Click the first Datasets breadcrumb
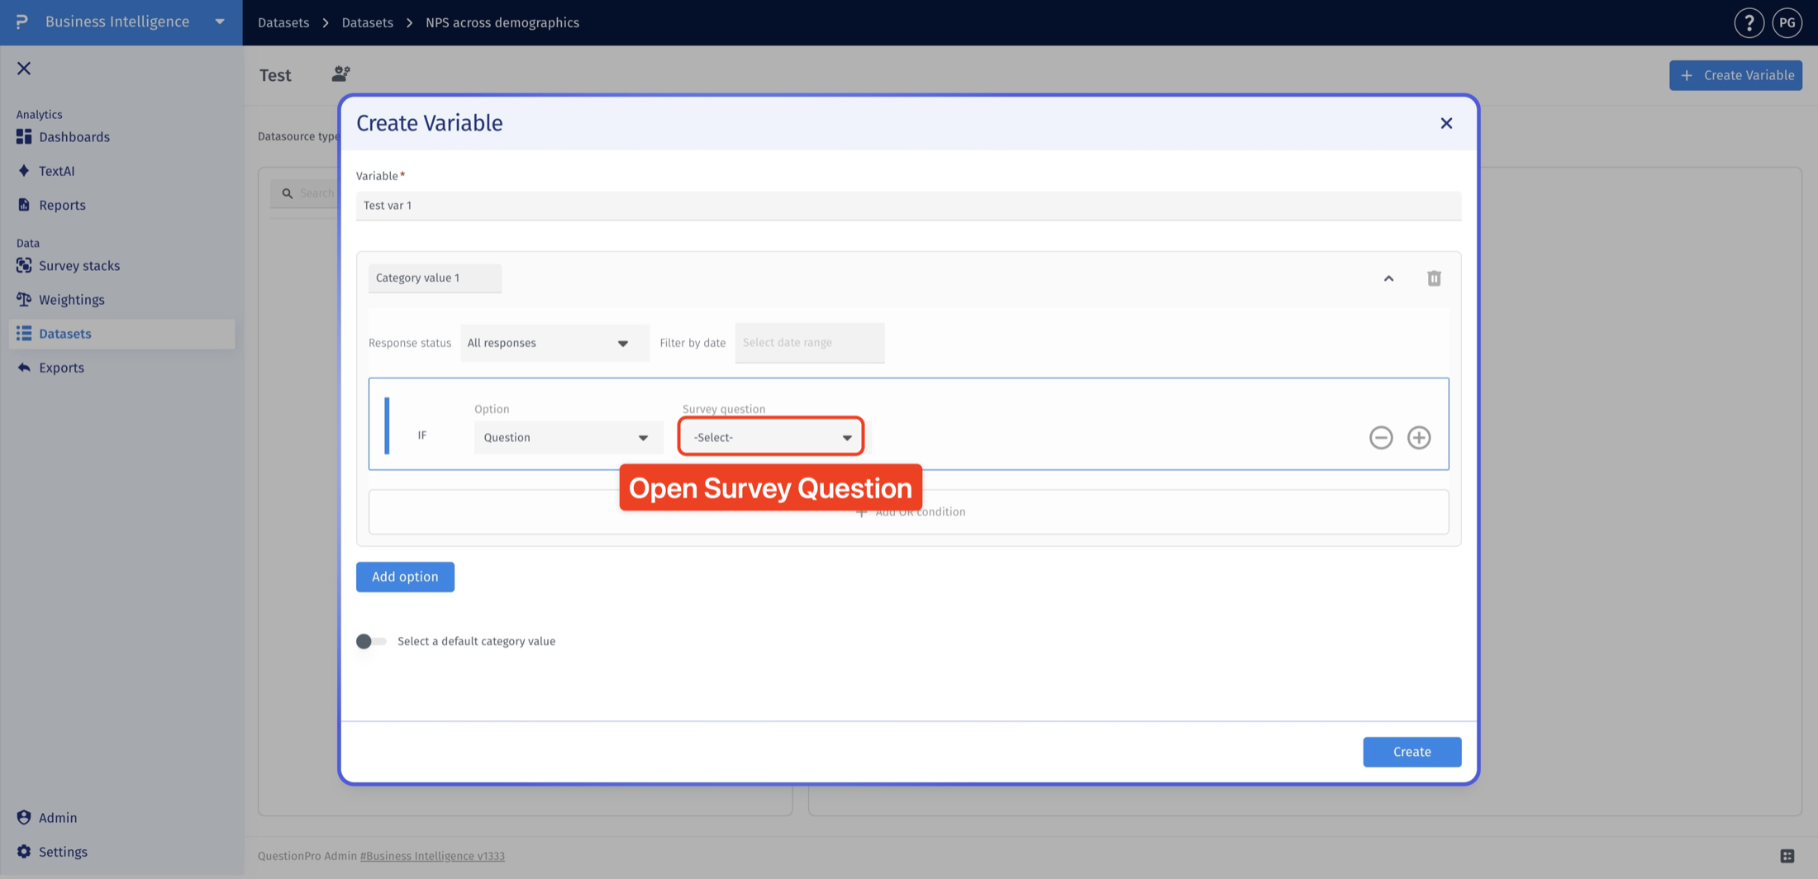 [283, 22]
